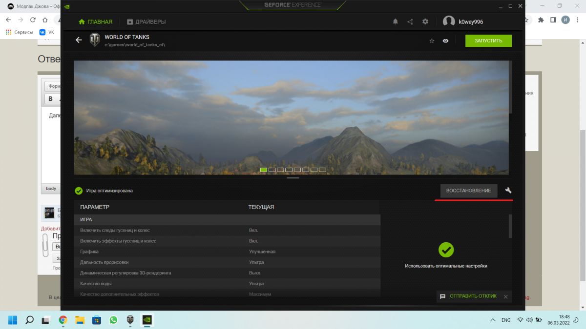Dismiss the feedback bar with X
Image resolution: width=586 pixels, height=329 pixels.
(x=505, y=296)
